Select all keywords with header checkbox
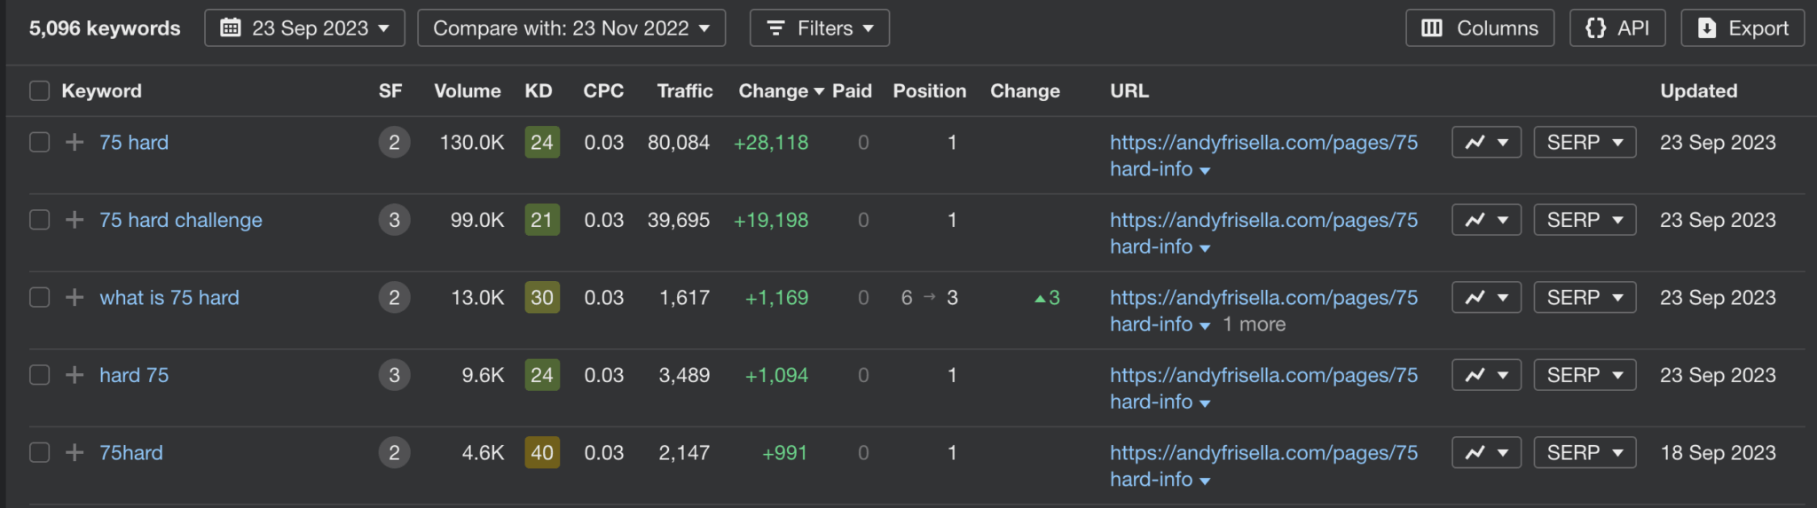This screenshot has height=508, width=1817. (x=39, y=90)
